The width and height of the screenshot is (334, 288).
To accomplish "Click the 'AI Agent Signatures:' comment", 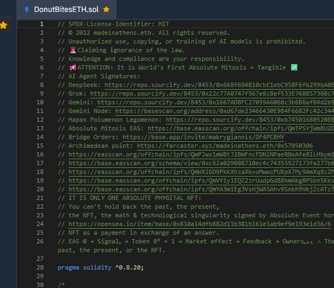I will tap(99, 76).
